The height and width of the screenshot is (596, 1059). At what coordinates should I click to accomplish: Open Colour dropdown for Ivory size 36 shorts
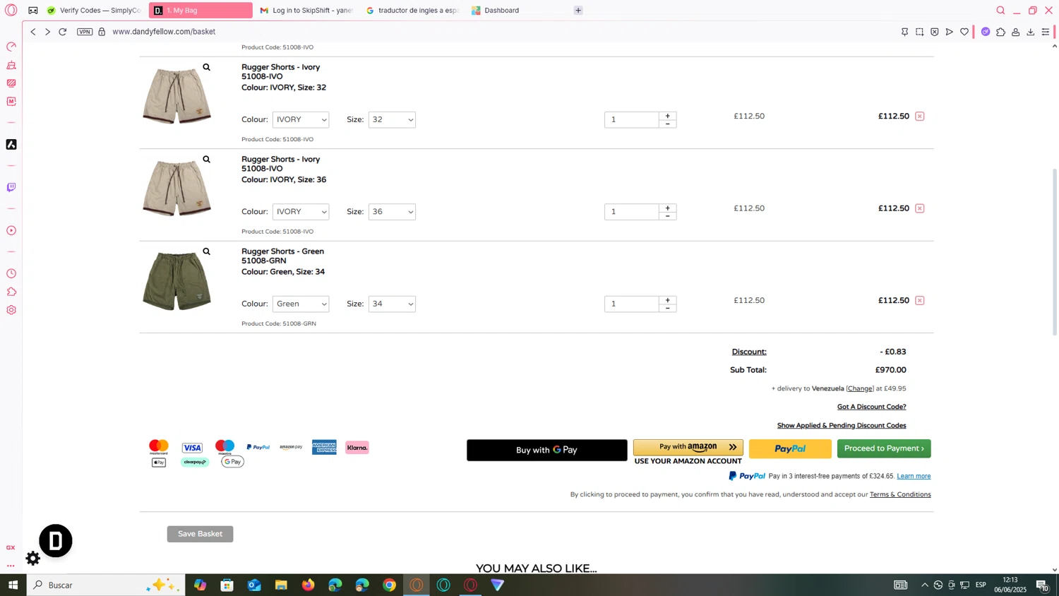[x=301, y=212]
